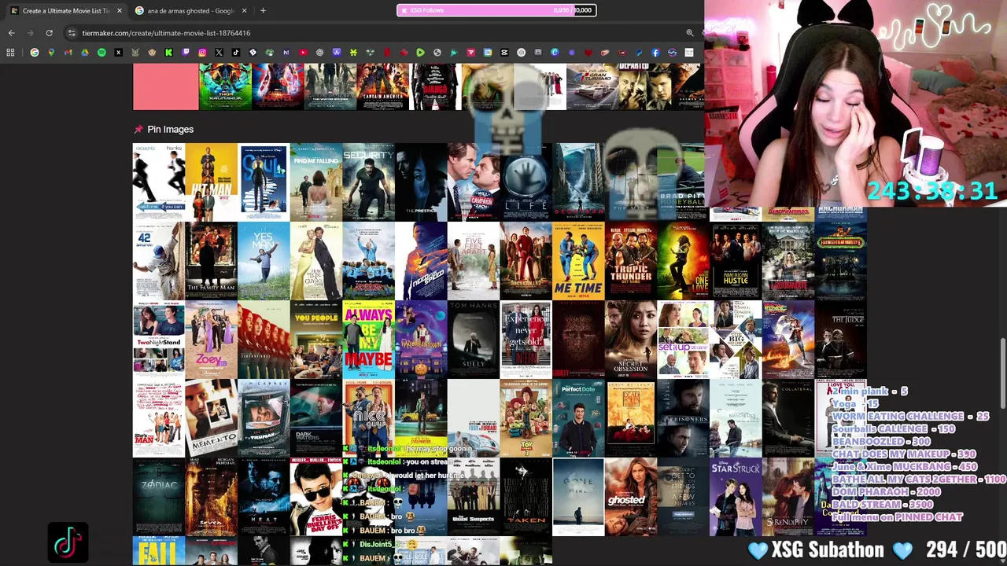Select the Tropic Thunder poster
The image size is (1007, 566).
tap(631, 261)
